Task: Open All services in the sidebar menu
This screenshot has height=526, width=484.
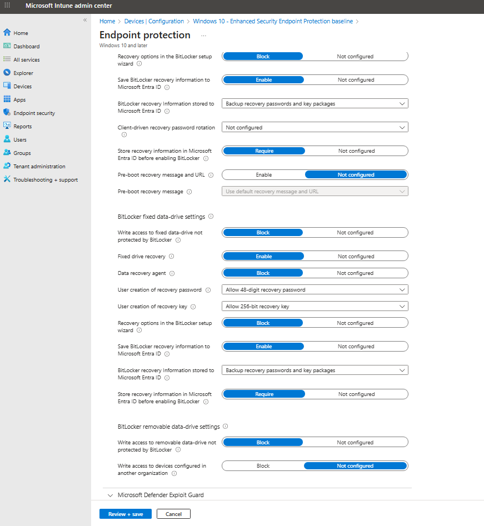Action: pyautogui.click(x=27, y=60)
